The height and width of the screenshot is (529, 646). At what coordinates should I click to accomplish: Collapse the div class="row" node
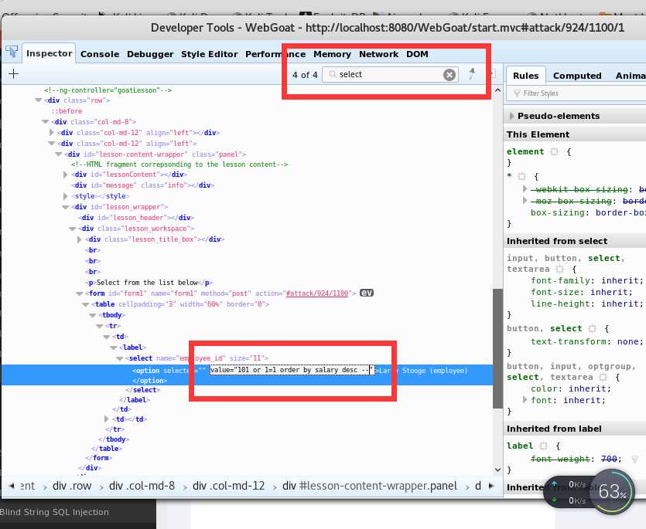tap(39, 100)
